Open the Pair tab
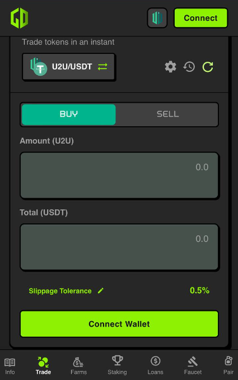238x380 pixels. click(x=228, y=365)
